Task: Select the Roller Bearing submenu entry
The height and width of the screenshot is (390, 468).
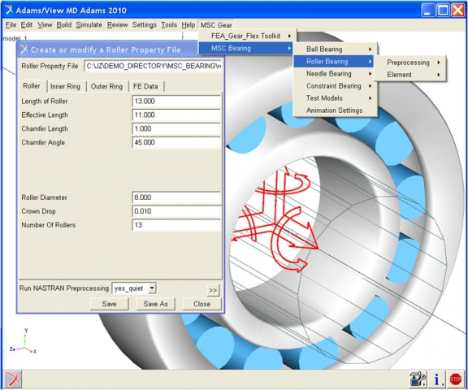Action: tap(334, 62)
